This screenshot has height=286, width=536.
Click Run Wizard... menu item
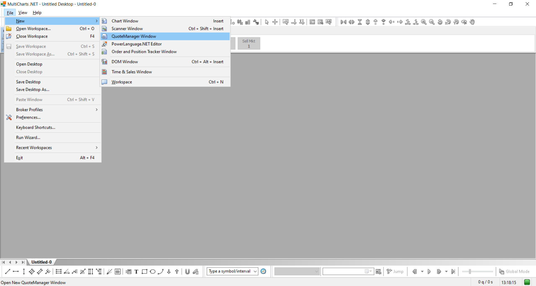53,138
